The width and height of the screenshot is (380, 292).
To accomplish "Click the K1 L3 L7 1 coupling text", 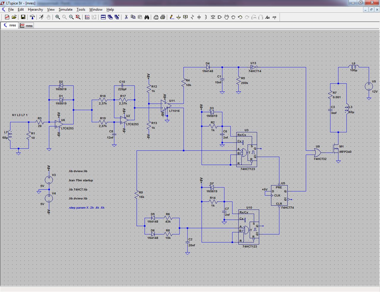I will point(20,115).
